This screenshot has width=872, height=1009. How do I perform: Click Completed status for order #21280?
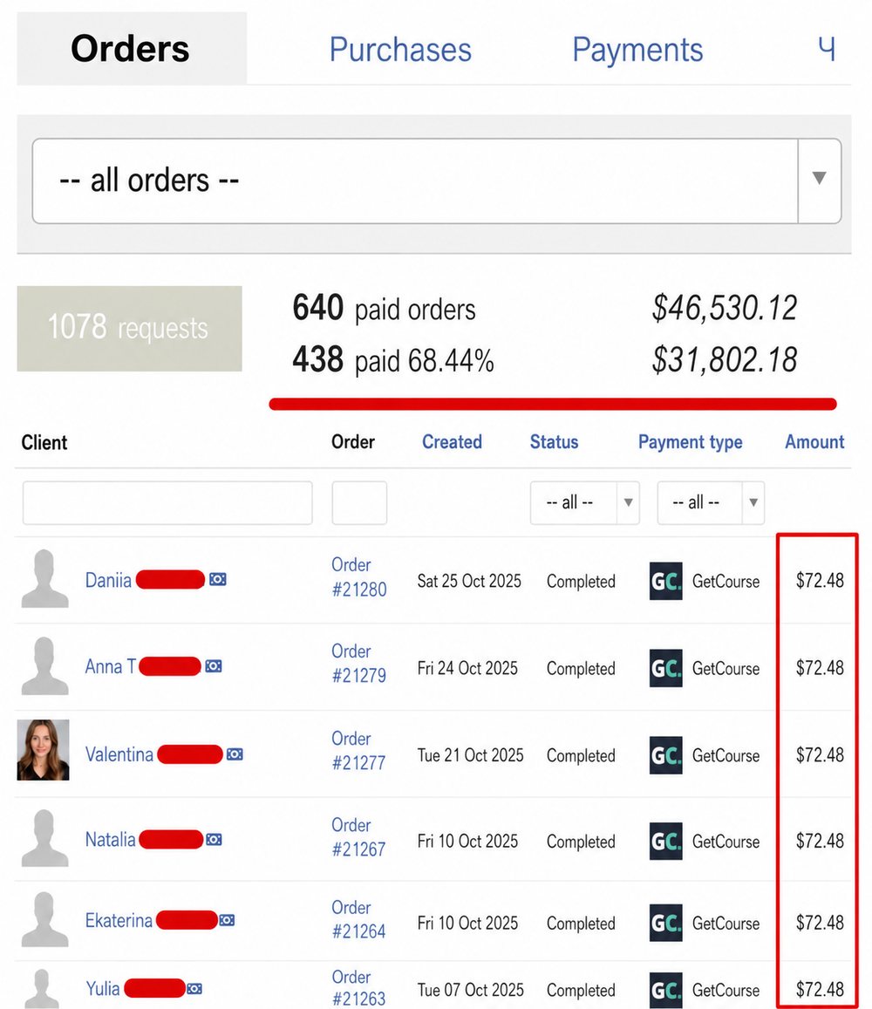click(581, 582)
